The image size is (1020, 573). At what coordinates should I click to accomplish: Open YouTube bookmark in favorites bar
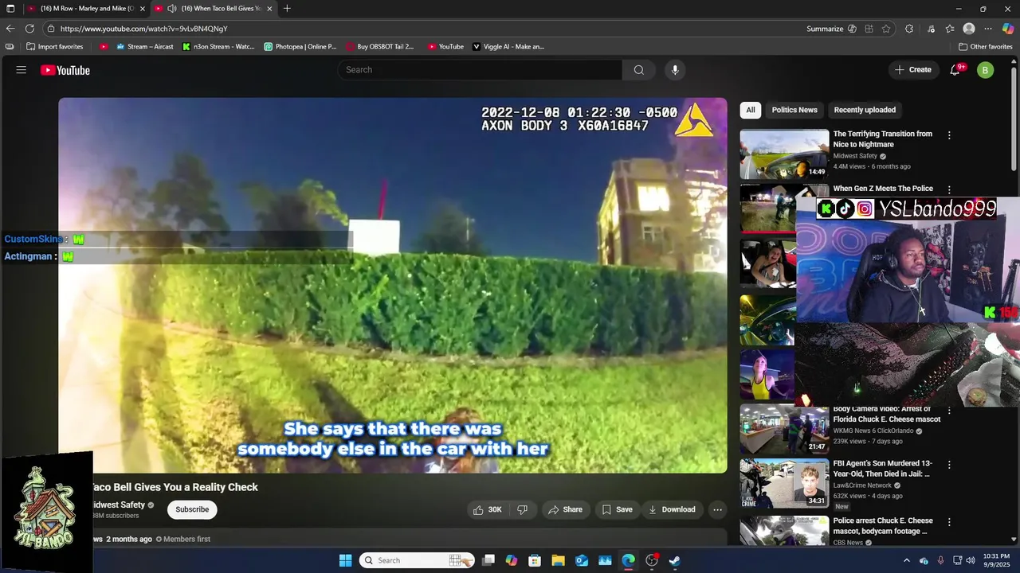pos(445,47)
